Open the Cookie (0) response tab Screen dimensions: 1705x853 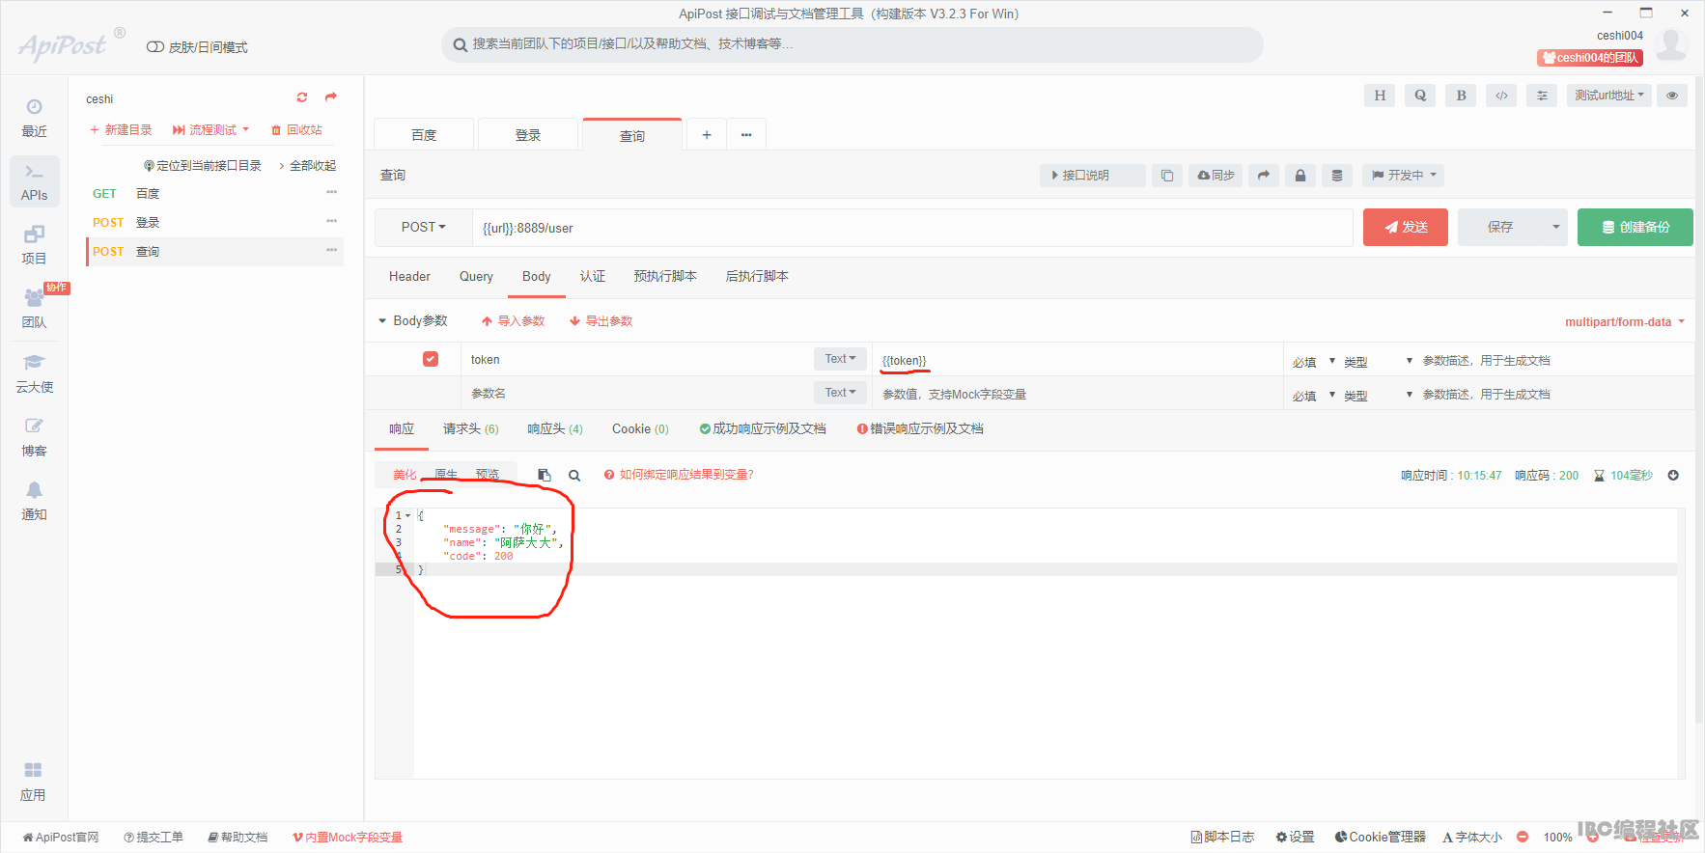tap(640, 429)
